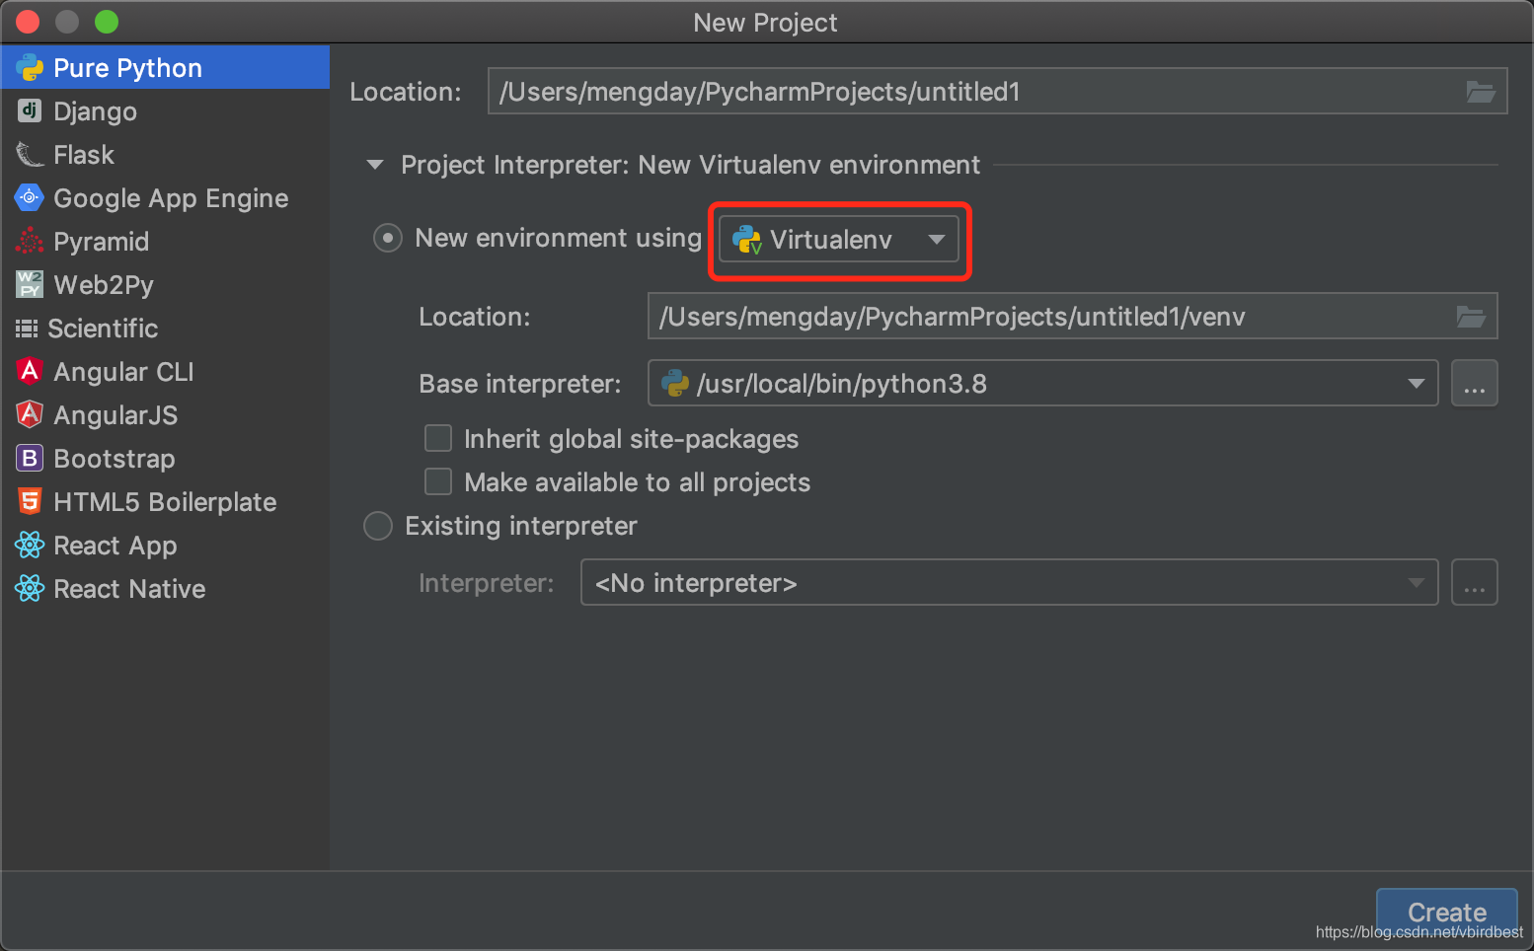Choose Pyramid project type in the list
1534x951 pixels.
(165, 241)
